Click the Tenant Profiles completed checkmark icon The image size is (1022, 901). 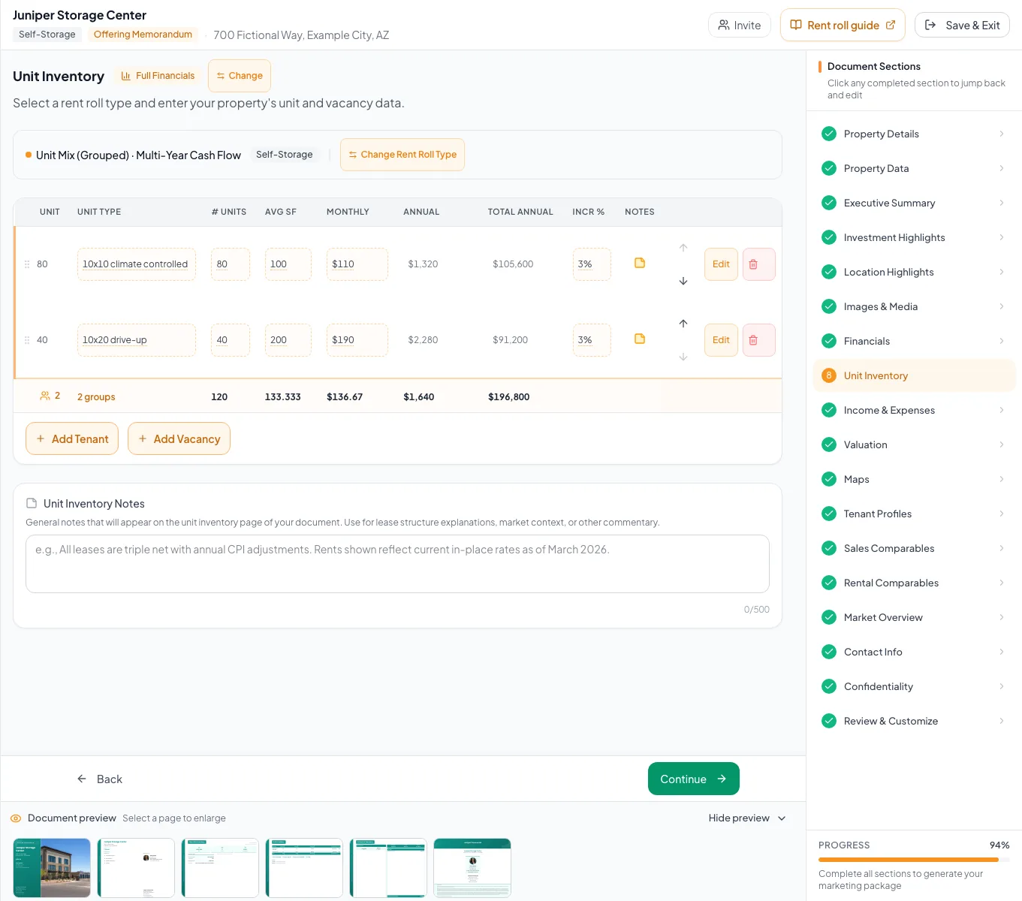coord(829,514)
